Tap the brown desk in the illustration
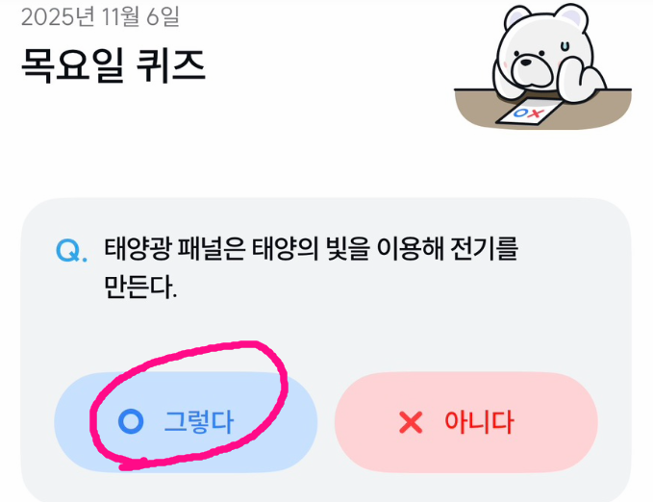The image size is (653, 502). point(541,109)
